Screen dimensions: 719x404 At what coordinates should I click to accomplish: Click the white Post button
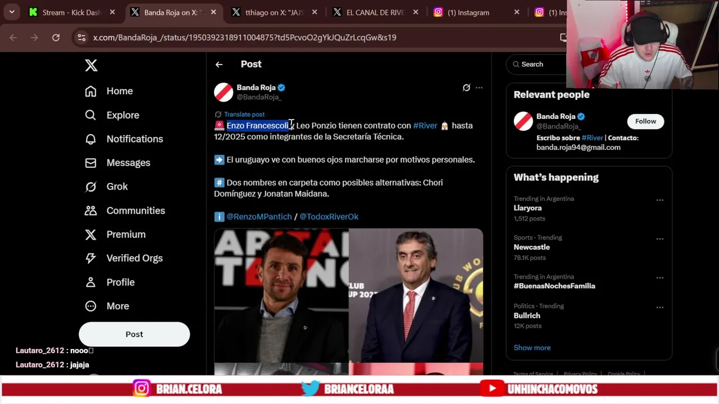(134, 334)
